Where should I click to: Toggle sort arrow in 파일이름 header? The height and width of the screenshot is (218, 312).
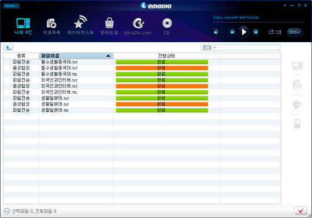point(108,56)
